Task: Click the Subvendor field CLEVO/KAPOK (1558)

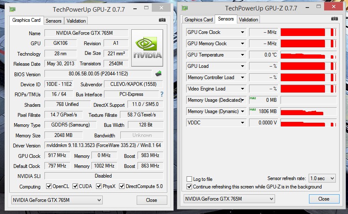Action: [x=133, y=84]
